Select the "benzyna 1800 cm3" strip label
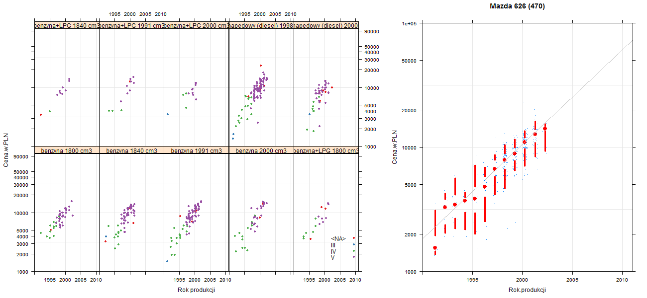 pos(67,150)
